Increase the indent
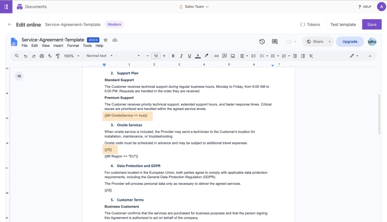The width and height of the screenshot is (387, 222). 303,56
